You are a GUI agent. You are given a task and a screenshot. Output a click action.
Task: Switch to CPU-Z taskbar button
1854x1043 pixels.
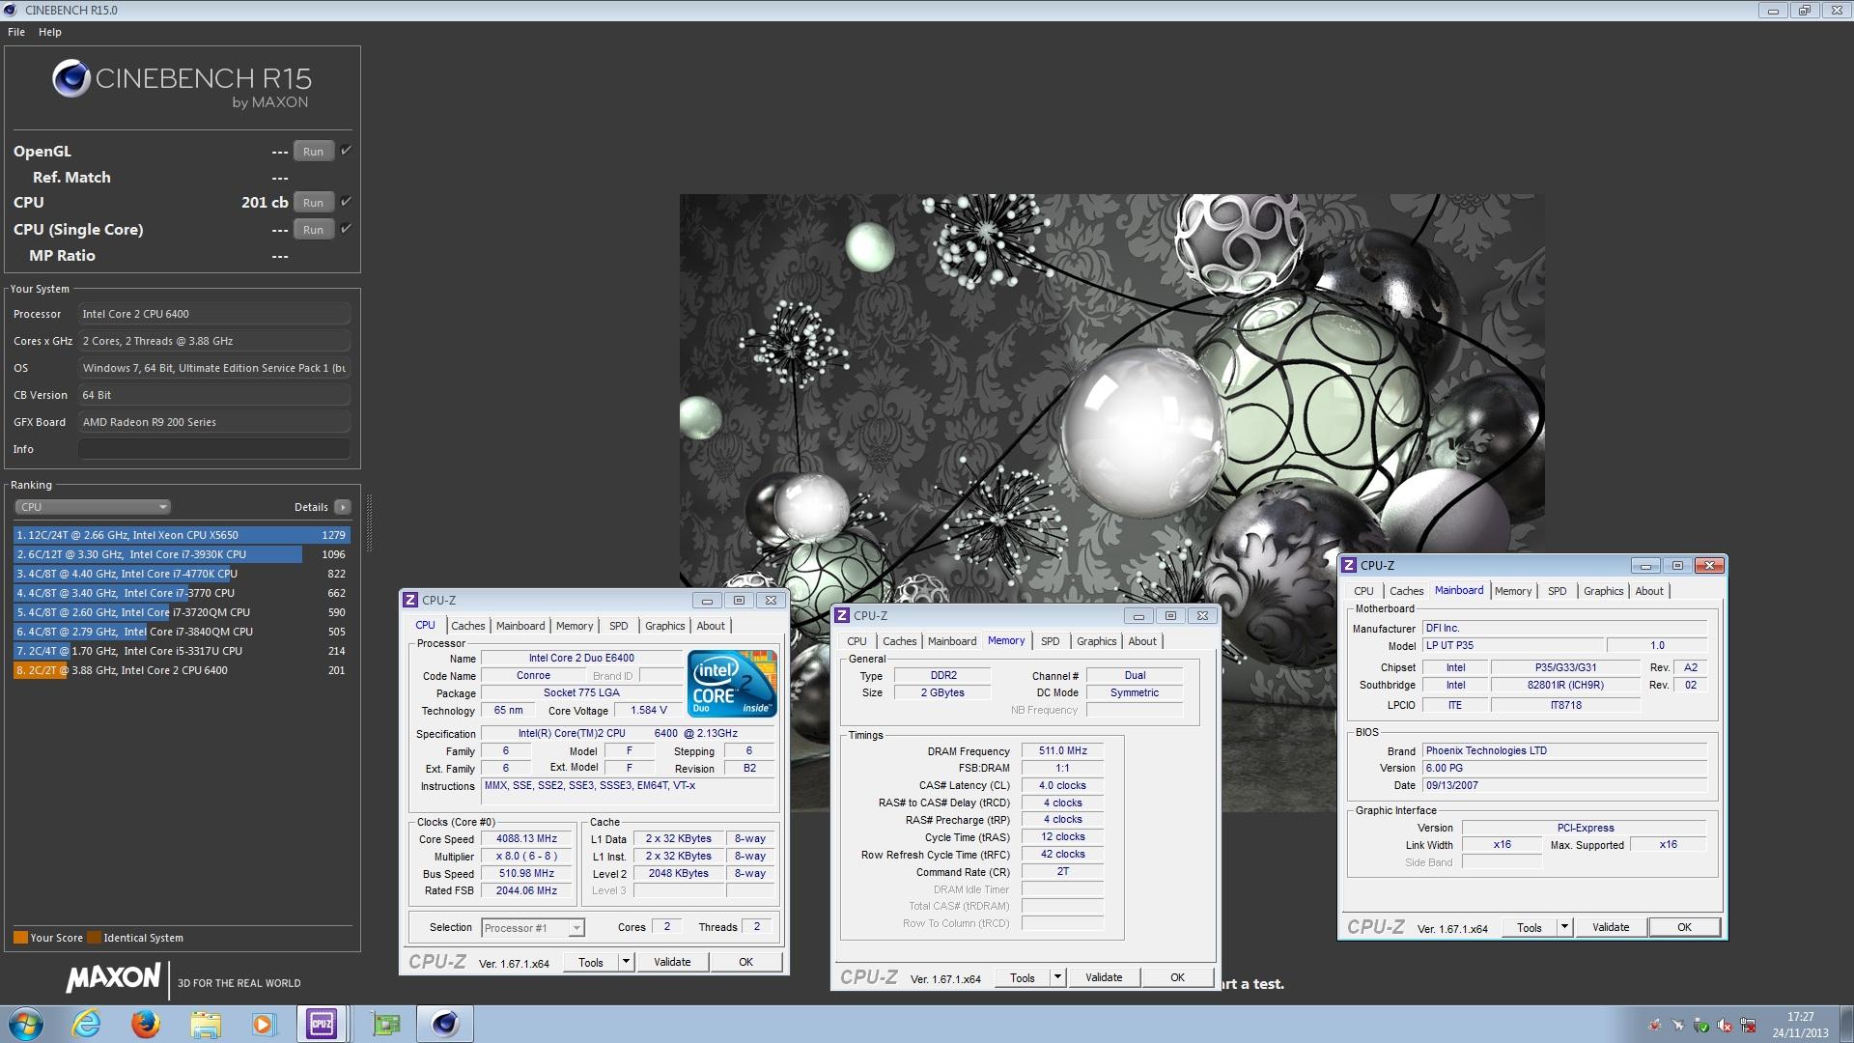click(x=322, y=1024)
